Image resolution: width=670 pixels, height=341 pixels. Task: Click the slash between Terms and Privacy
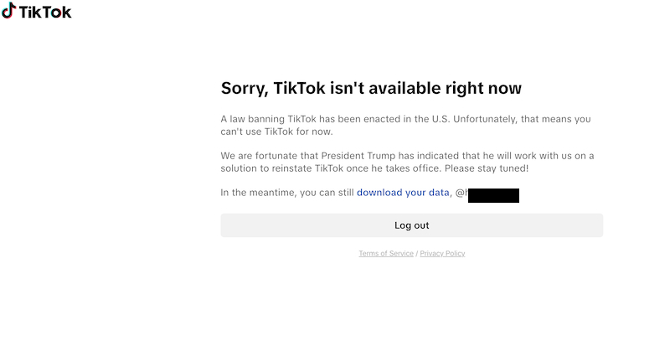416,253
